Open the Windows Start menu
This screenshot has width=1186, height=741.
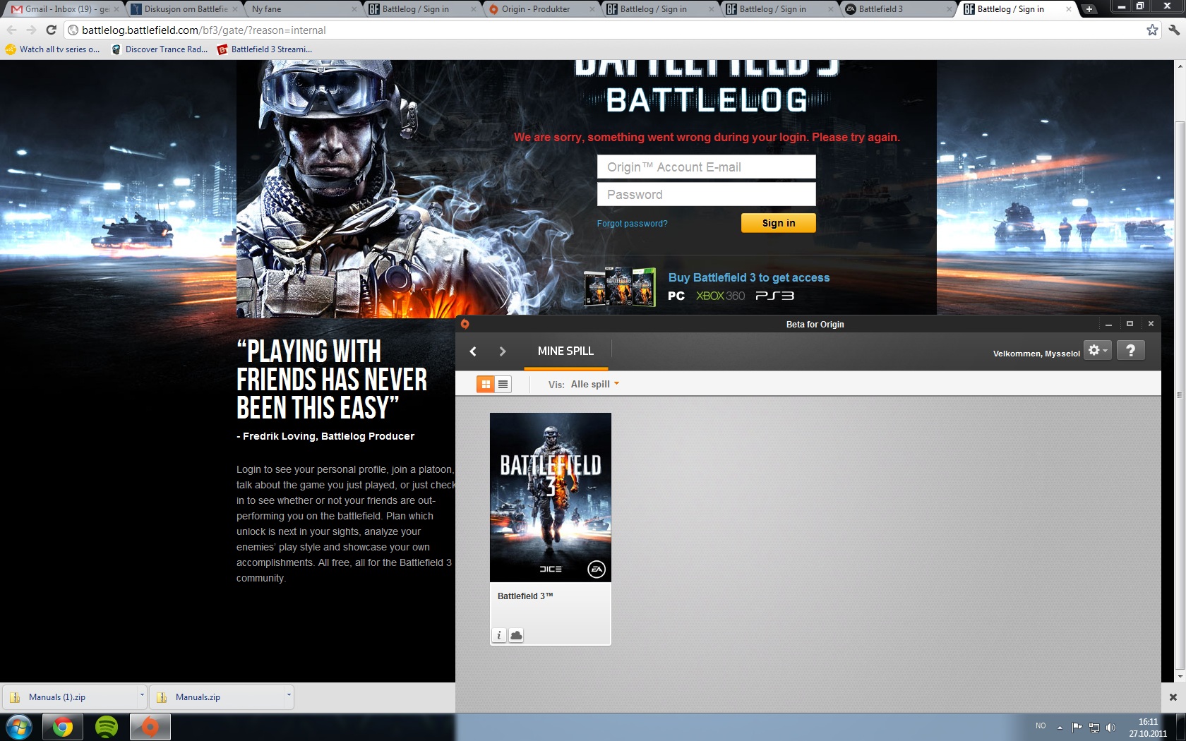(x=19, y=727)
